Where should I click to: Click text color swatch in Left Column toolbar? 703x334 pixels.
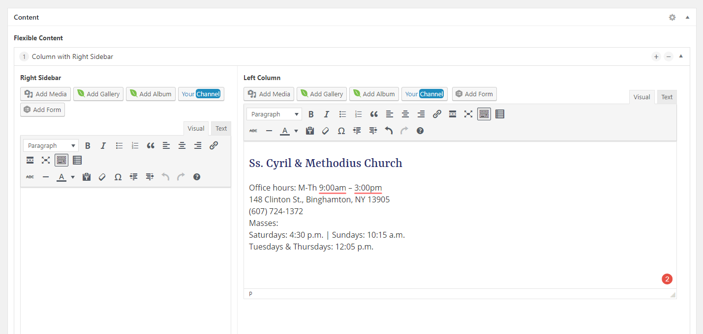click(x=284, y=131)
